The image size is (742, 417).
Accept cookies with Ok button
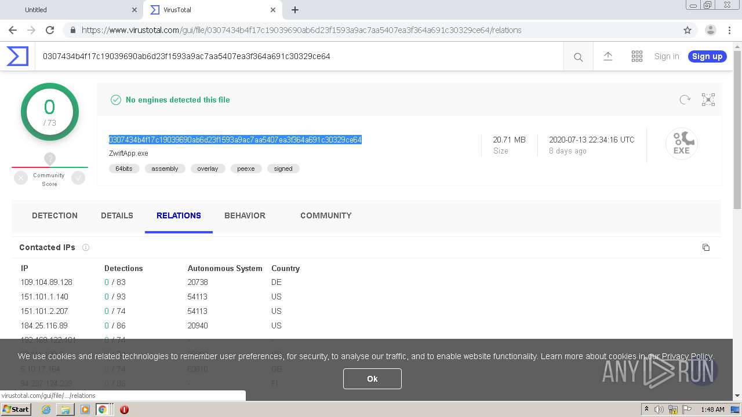(x=372, y=379)
